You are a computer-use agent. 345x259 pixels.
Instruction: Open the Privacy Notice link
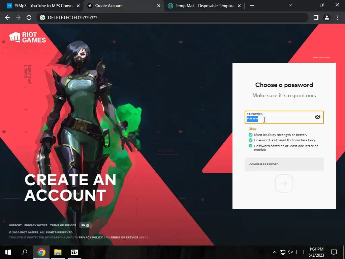[36, 225]
